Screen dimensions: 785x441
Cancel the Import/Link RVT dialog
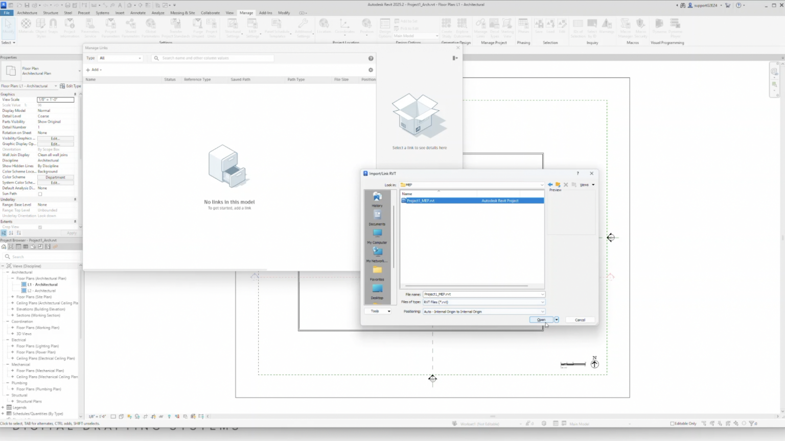click(x=580, y=320)
